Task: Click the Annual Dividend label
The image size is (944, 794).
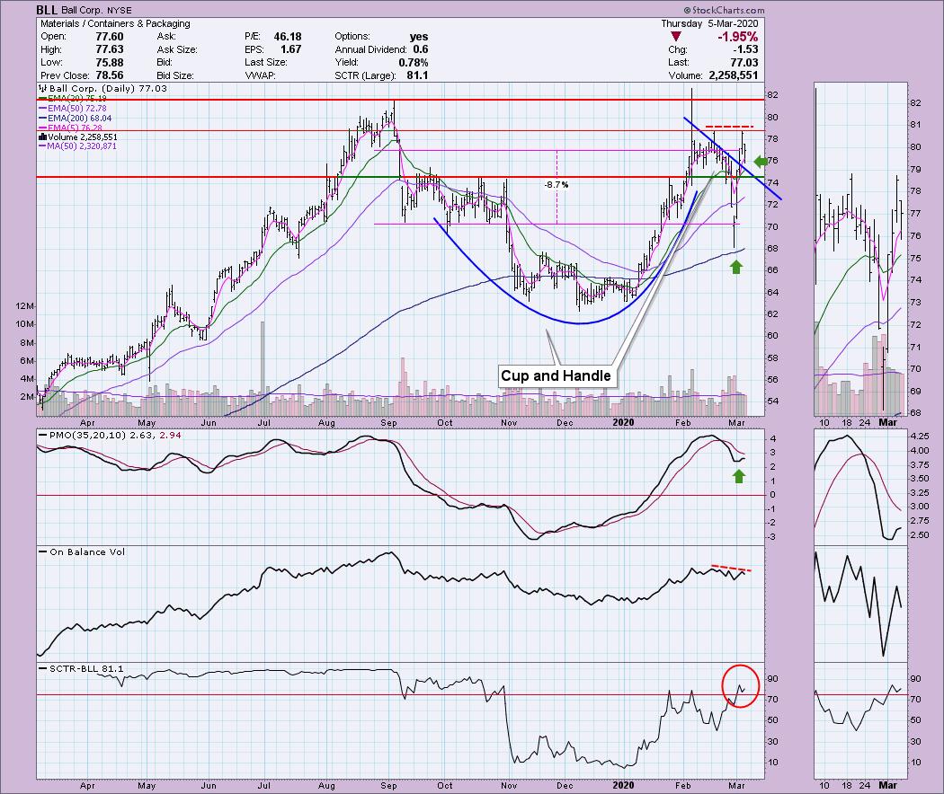Action: (370, 49)
